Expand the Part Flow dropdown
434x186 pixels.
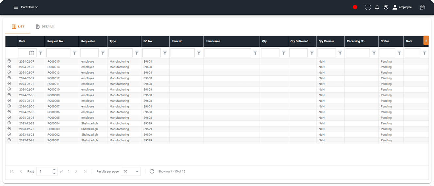(x=29, y=7)
